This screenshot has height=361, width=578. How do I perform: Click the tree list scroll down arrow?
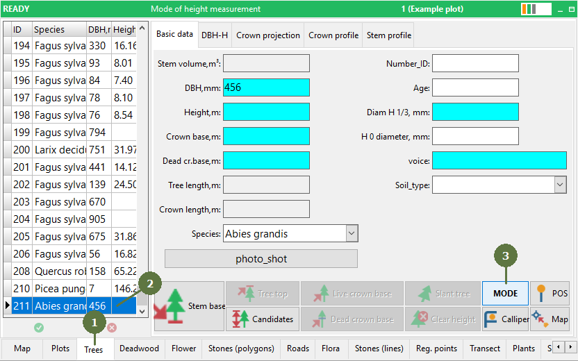[142, 311]
